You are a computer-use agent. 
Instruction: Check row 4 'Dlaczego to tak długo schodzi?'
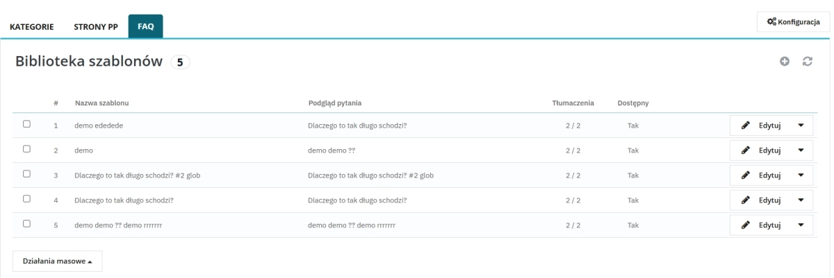26,199
